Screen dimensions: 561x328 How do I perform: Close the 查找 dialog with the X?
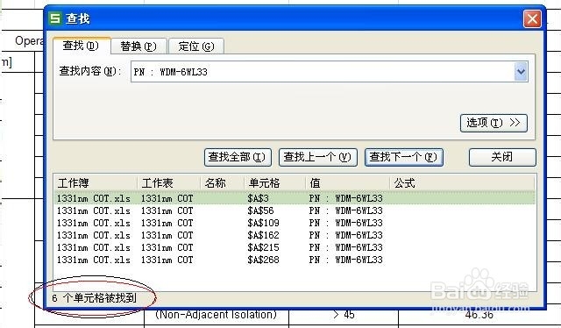point(532,18)
